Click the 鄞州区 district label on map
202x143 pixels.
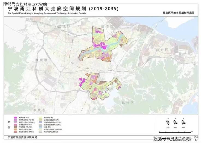click(x=127, y=103)
